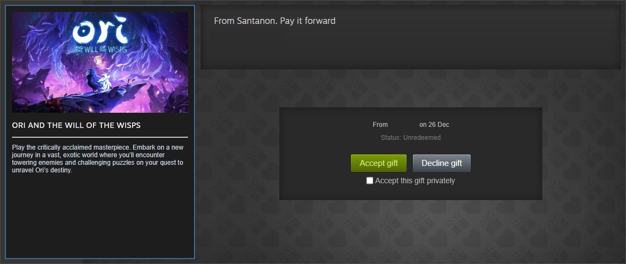626x264 pixels.
Task: Click the white spirit Ori in the artwork
Action: click(105, 83)
